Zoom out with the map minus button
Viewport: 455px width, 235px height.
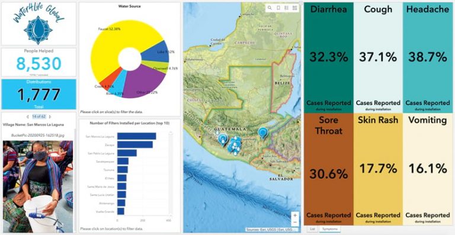(x=295, y=223)
